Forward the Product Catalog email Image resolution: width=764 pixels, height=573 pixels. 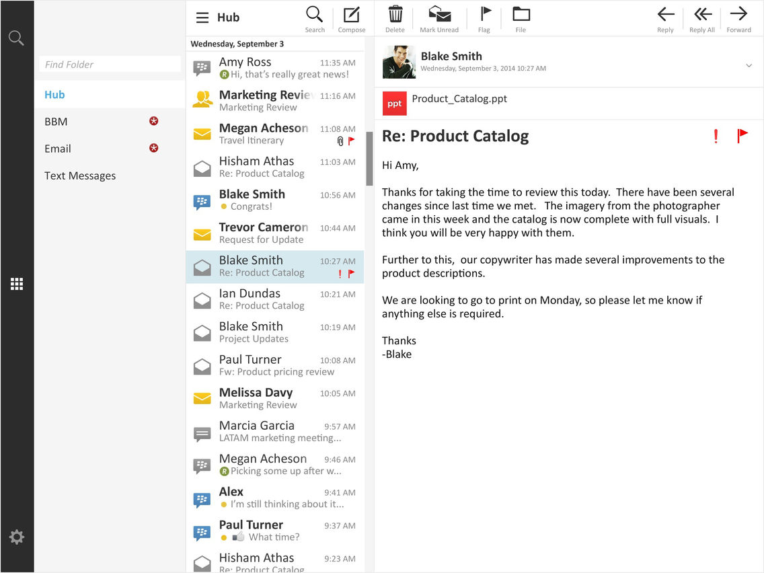738,19
